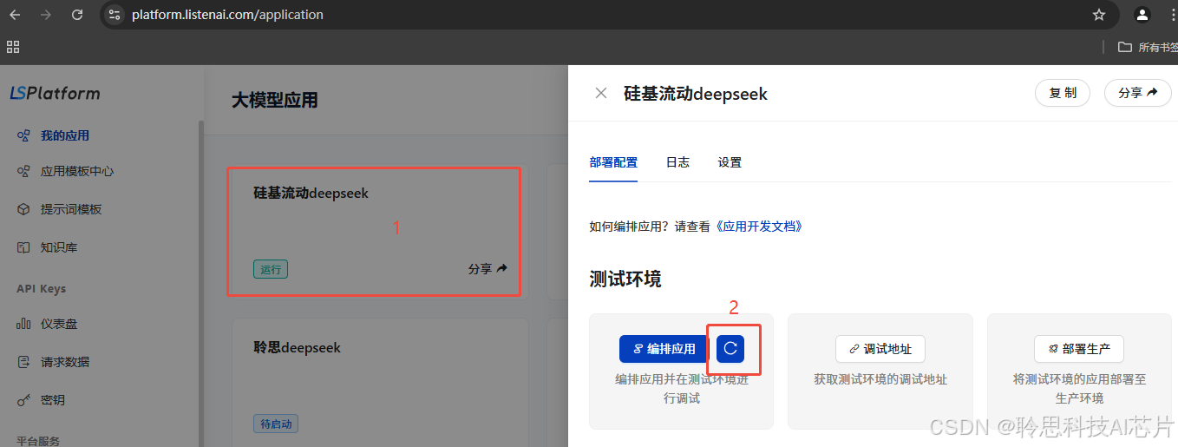This screenshot has width=1178, height=447.
Task: Click the API Keys sidebar section label
Action: click(42, 289)
